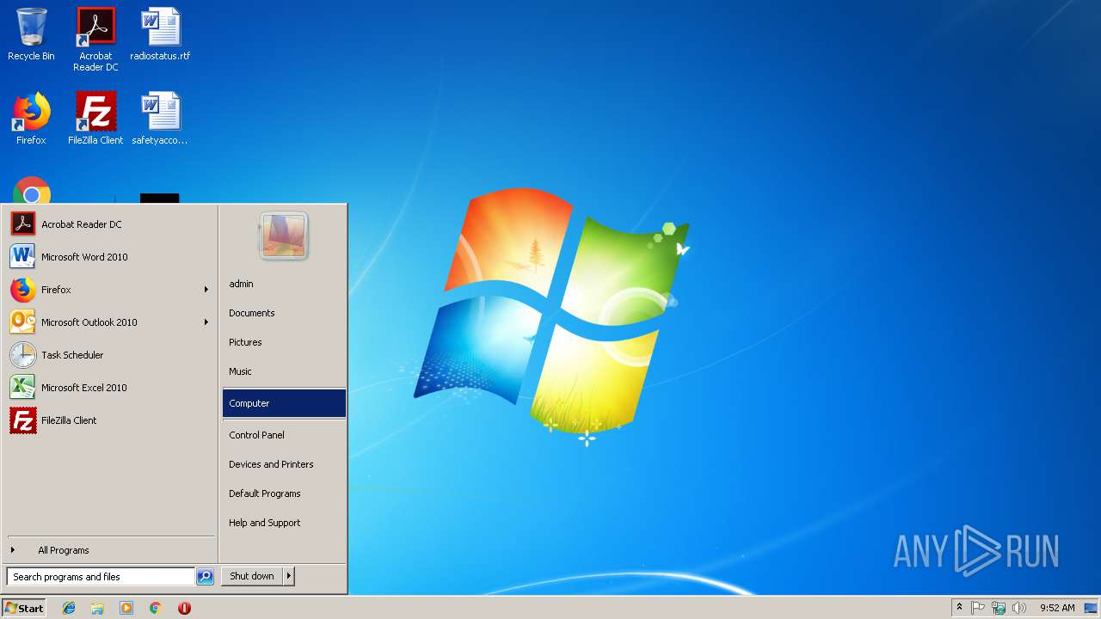Start FileZilla Client from Start menu

coord(109,420)
